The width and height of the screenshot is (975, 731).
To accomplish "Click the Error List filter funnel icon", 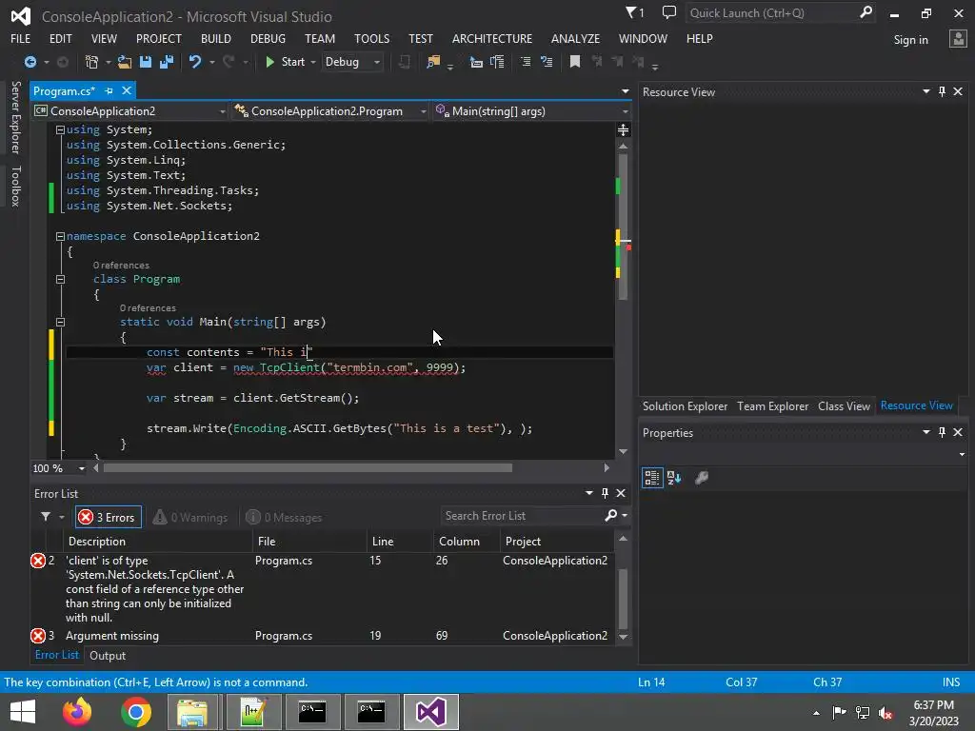I will pyautogui.click(x=46, y=517).
